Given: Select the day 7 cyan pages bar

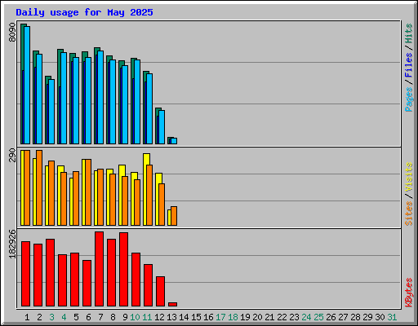Looking at the screenshot, I should (x=100, y=97).
